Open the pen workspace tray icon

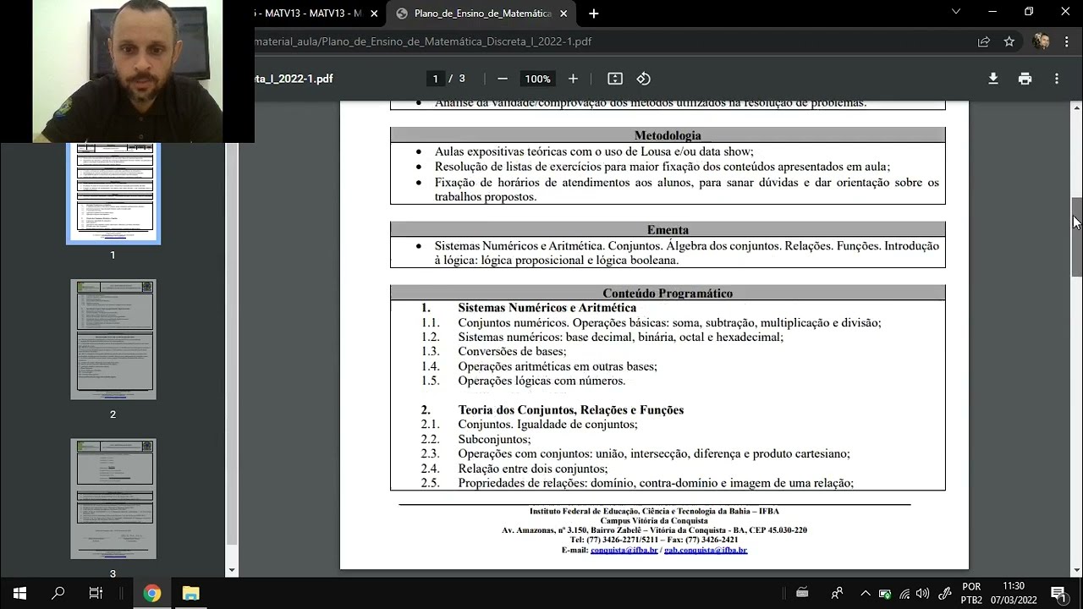946,593
